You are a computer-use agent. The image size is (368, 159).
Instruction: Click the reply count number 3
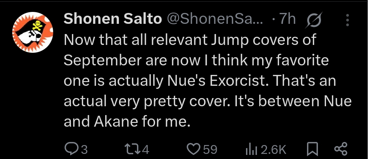pyautogui.click(x=85, y=149)
